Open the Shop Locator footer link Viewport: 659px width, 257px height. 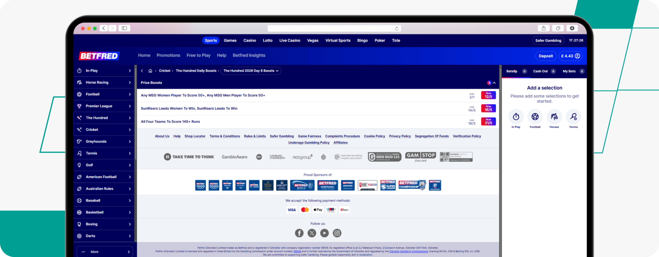[x=195, y=136]
